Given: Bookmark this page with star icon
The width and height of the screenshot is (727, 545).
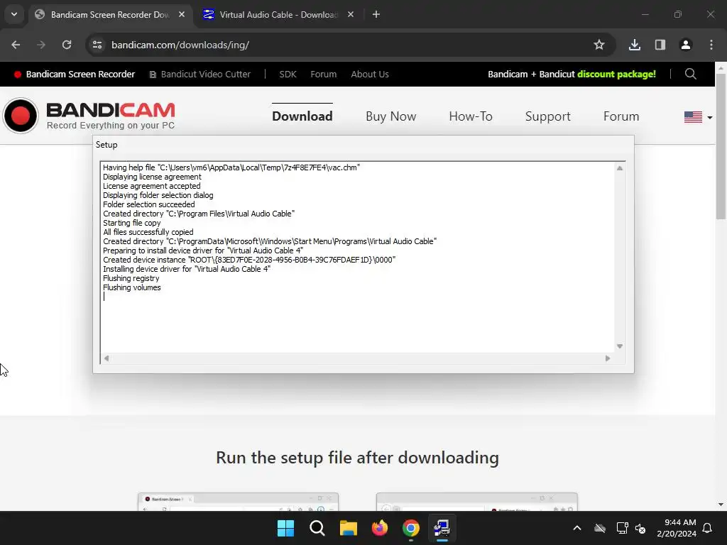Looking at the screenshot, I should point(599,45).
